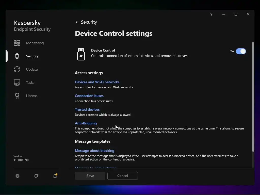Click the Kaspersky Endpoint Security logo text
This screenshot has width=260, height=195.
[x=32, y=26]
